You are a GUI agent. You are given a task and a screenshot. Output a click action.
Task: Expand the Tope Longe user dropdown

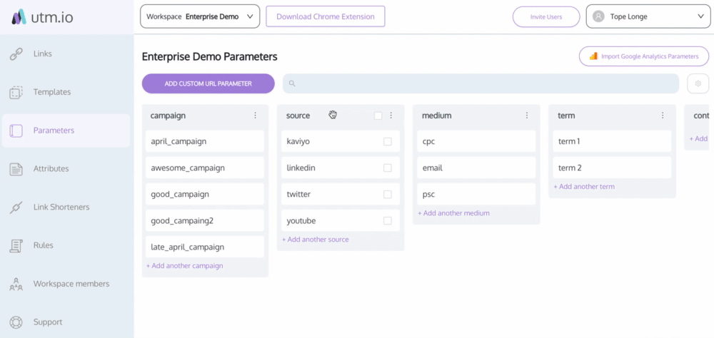tap(648, 16)
